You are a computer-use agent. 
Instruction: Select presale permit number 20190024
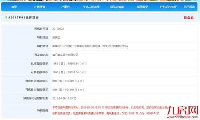pos(58,29)
